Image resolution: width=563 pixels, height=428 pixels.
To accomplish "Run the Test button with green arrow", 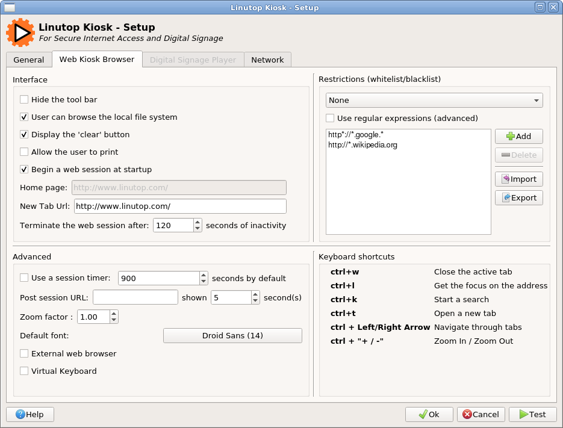I will pyautogui.click(x=532, y=414).
